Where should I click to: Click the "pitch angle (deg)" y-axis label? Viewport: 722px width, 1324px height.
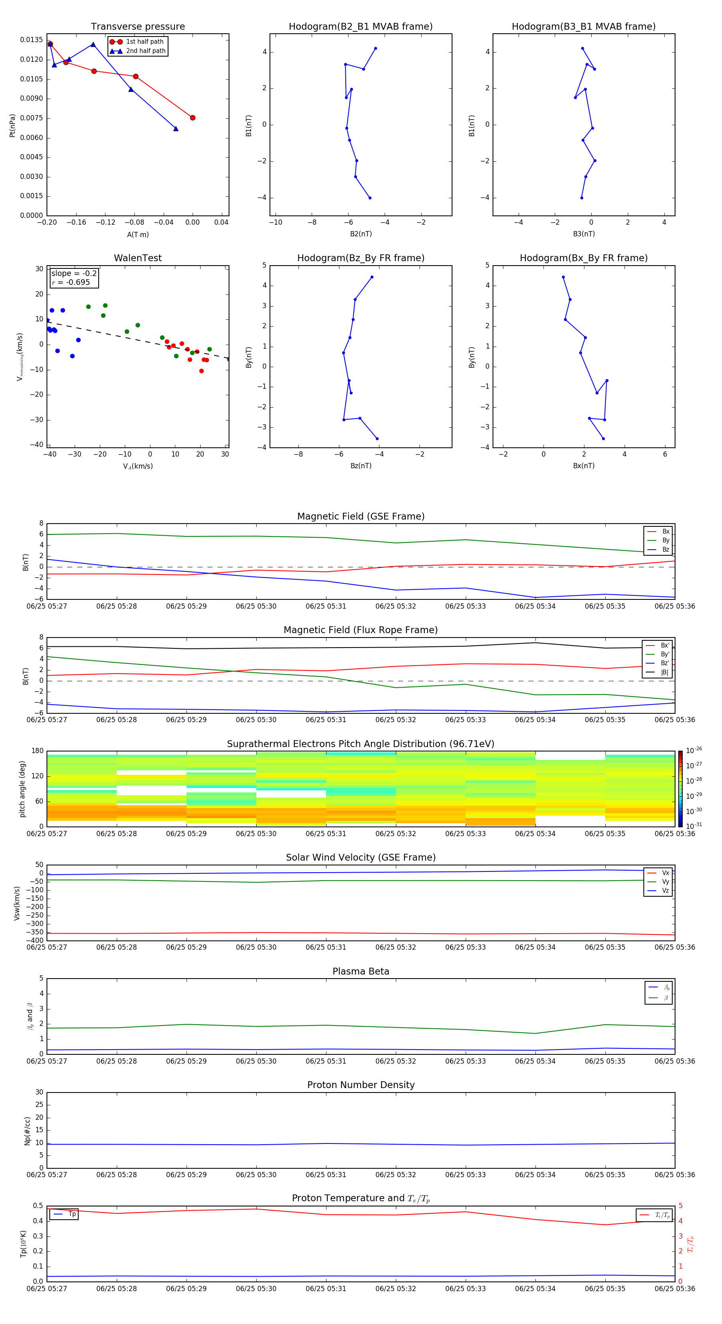22,789
